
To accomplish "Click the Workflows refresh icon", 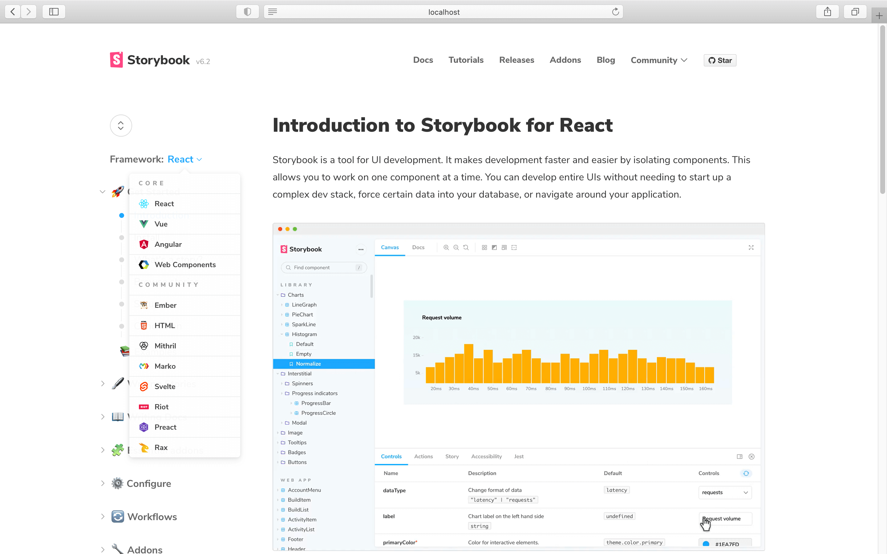I will tap(118, 517).
